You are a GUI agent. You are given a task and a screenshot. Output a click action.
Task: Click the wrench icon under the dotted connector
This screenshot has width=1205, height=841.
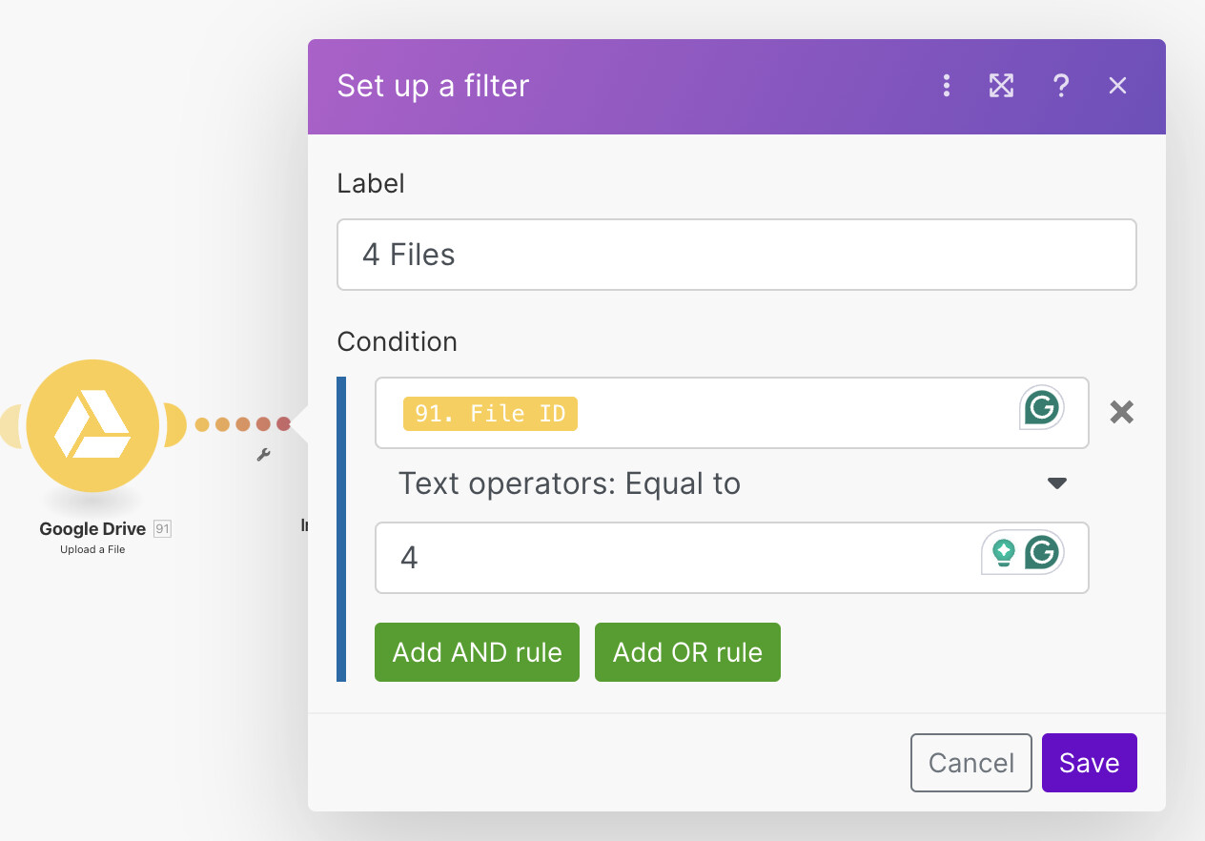pyautogui.click(x=264, y=455)
